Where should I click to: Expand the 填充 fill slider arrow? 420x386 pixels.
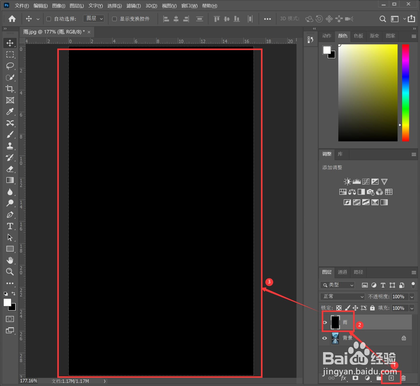click(x=412, y=308)
